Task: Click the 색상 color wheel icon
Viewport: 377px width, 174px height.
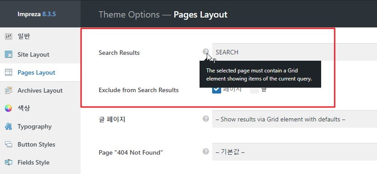Action: click(x=9, y=108)
